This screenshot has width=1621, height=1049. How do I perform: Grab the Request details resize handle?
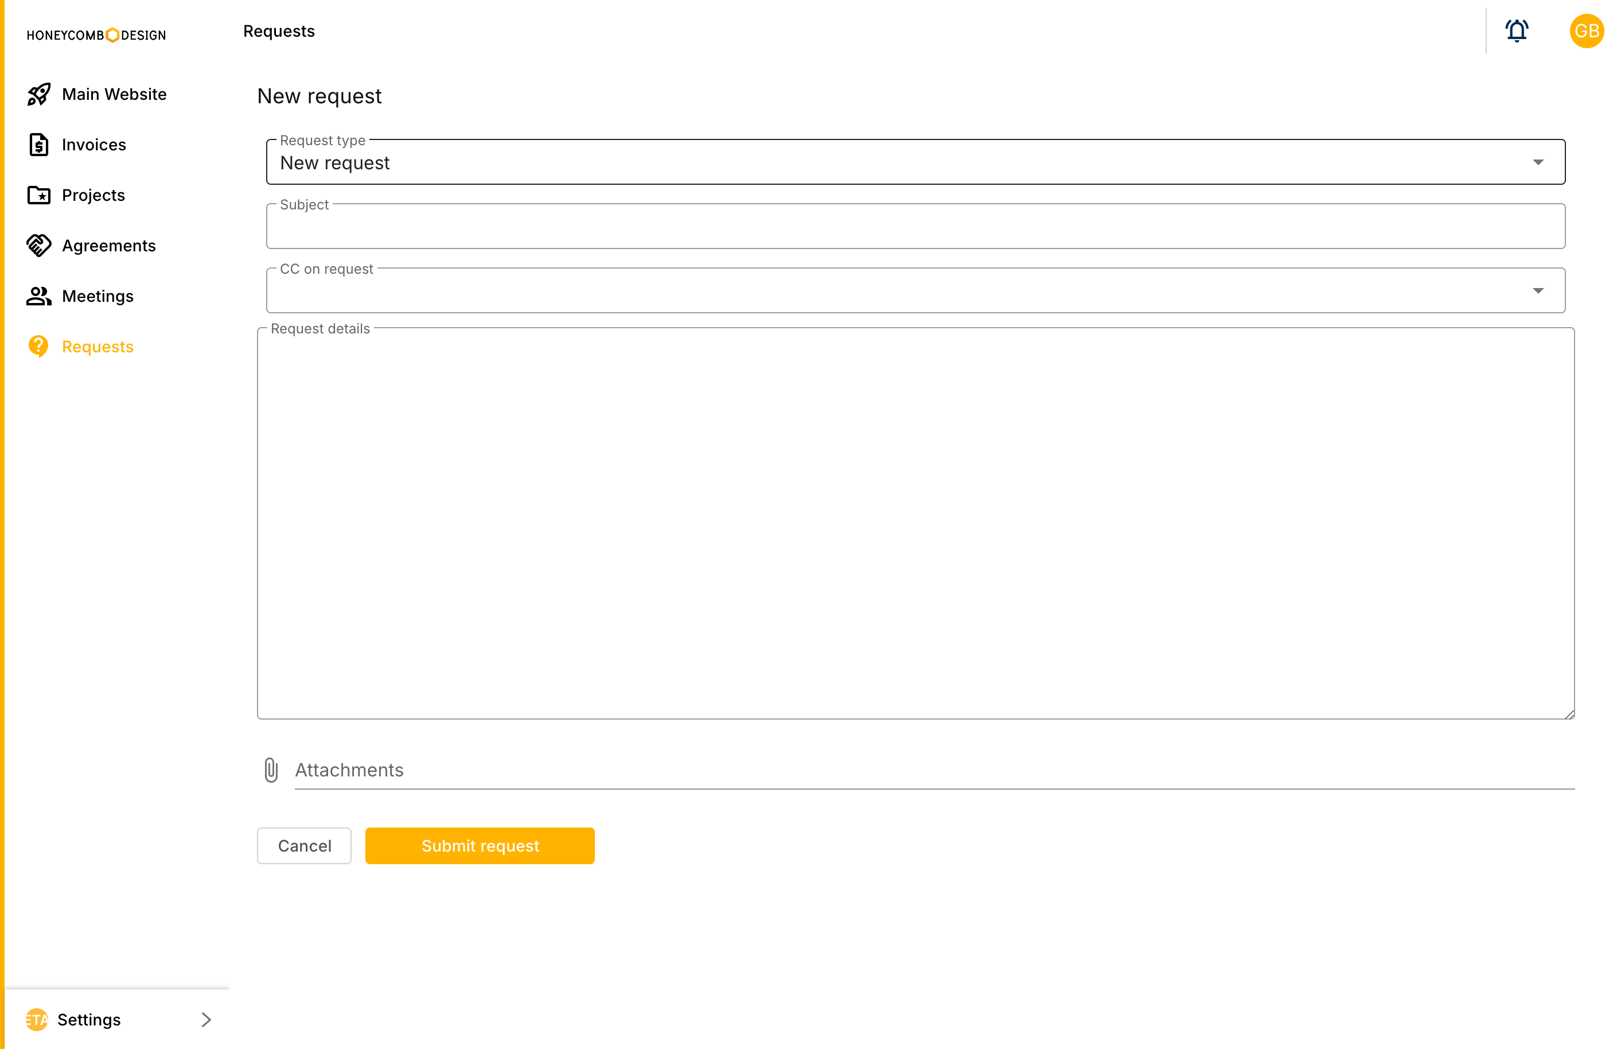coord(1569,714)
